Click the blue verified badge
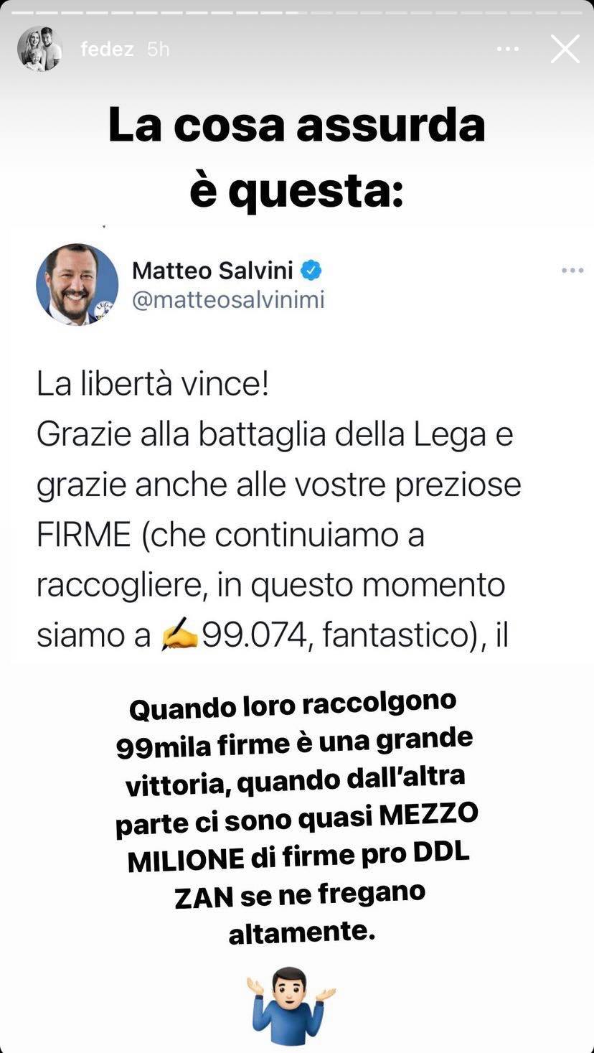This screenshot has width=594, height=1053. 311,271
